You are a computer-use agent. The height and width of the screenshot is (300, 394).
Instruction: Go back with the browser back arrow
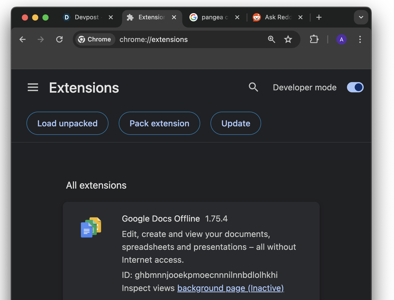(x=23, y=39)
